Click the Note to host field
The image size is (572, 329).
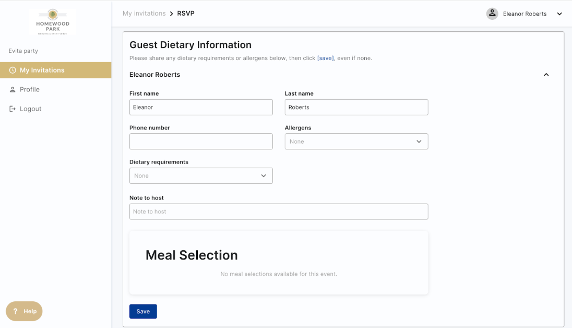click(279, 211)
